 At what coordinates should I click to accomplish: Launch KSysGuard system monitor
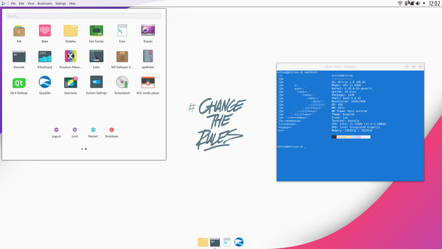point(45,56)
